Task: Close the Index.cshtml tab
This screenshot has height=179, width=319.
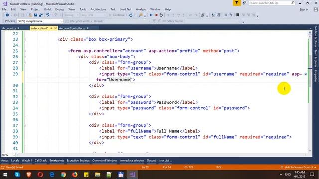Action: pos(55,28)
